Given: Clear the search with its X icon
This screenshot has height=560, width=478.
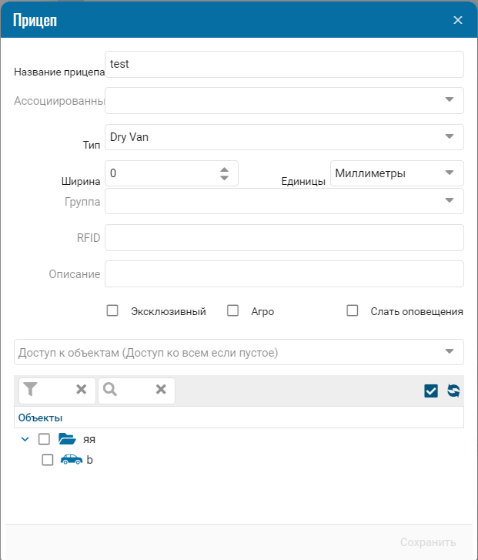Looking at the screenshot, I should click(x=161, y=389).
